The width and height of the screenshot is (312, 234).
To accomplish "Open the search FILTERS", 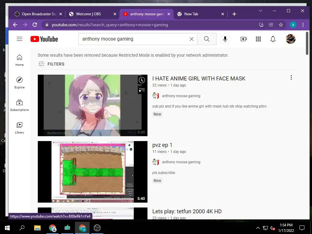I will 51,64.
